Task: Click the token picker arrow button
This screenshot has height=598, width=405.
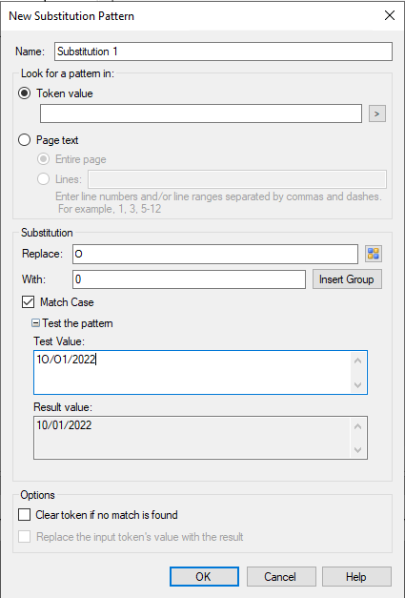Action: coord(377,113)
